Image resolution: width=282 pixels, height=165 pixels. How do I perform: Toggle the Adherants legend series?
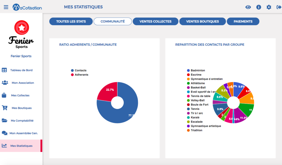(x=80, y=75)
